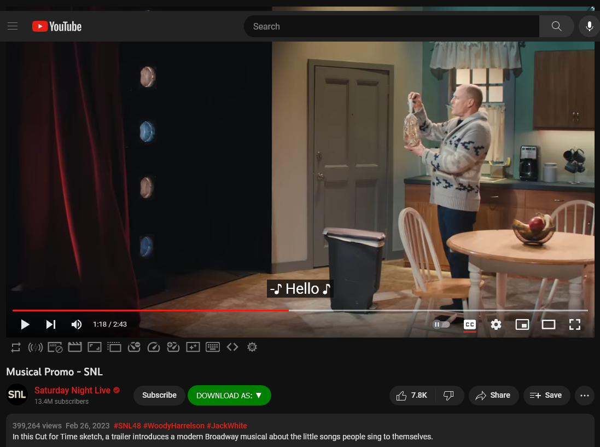Screen dimensions: 600x447
Task: Seek using the red progress bar
Action: click(x=300, y=310)
